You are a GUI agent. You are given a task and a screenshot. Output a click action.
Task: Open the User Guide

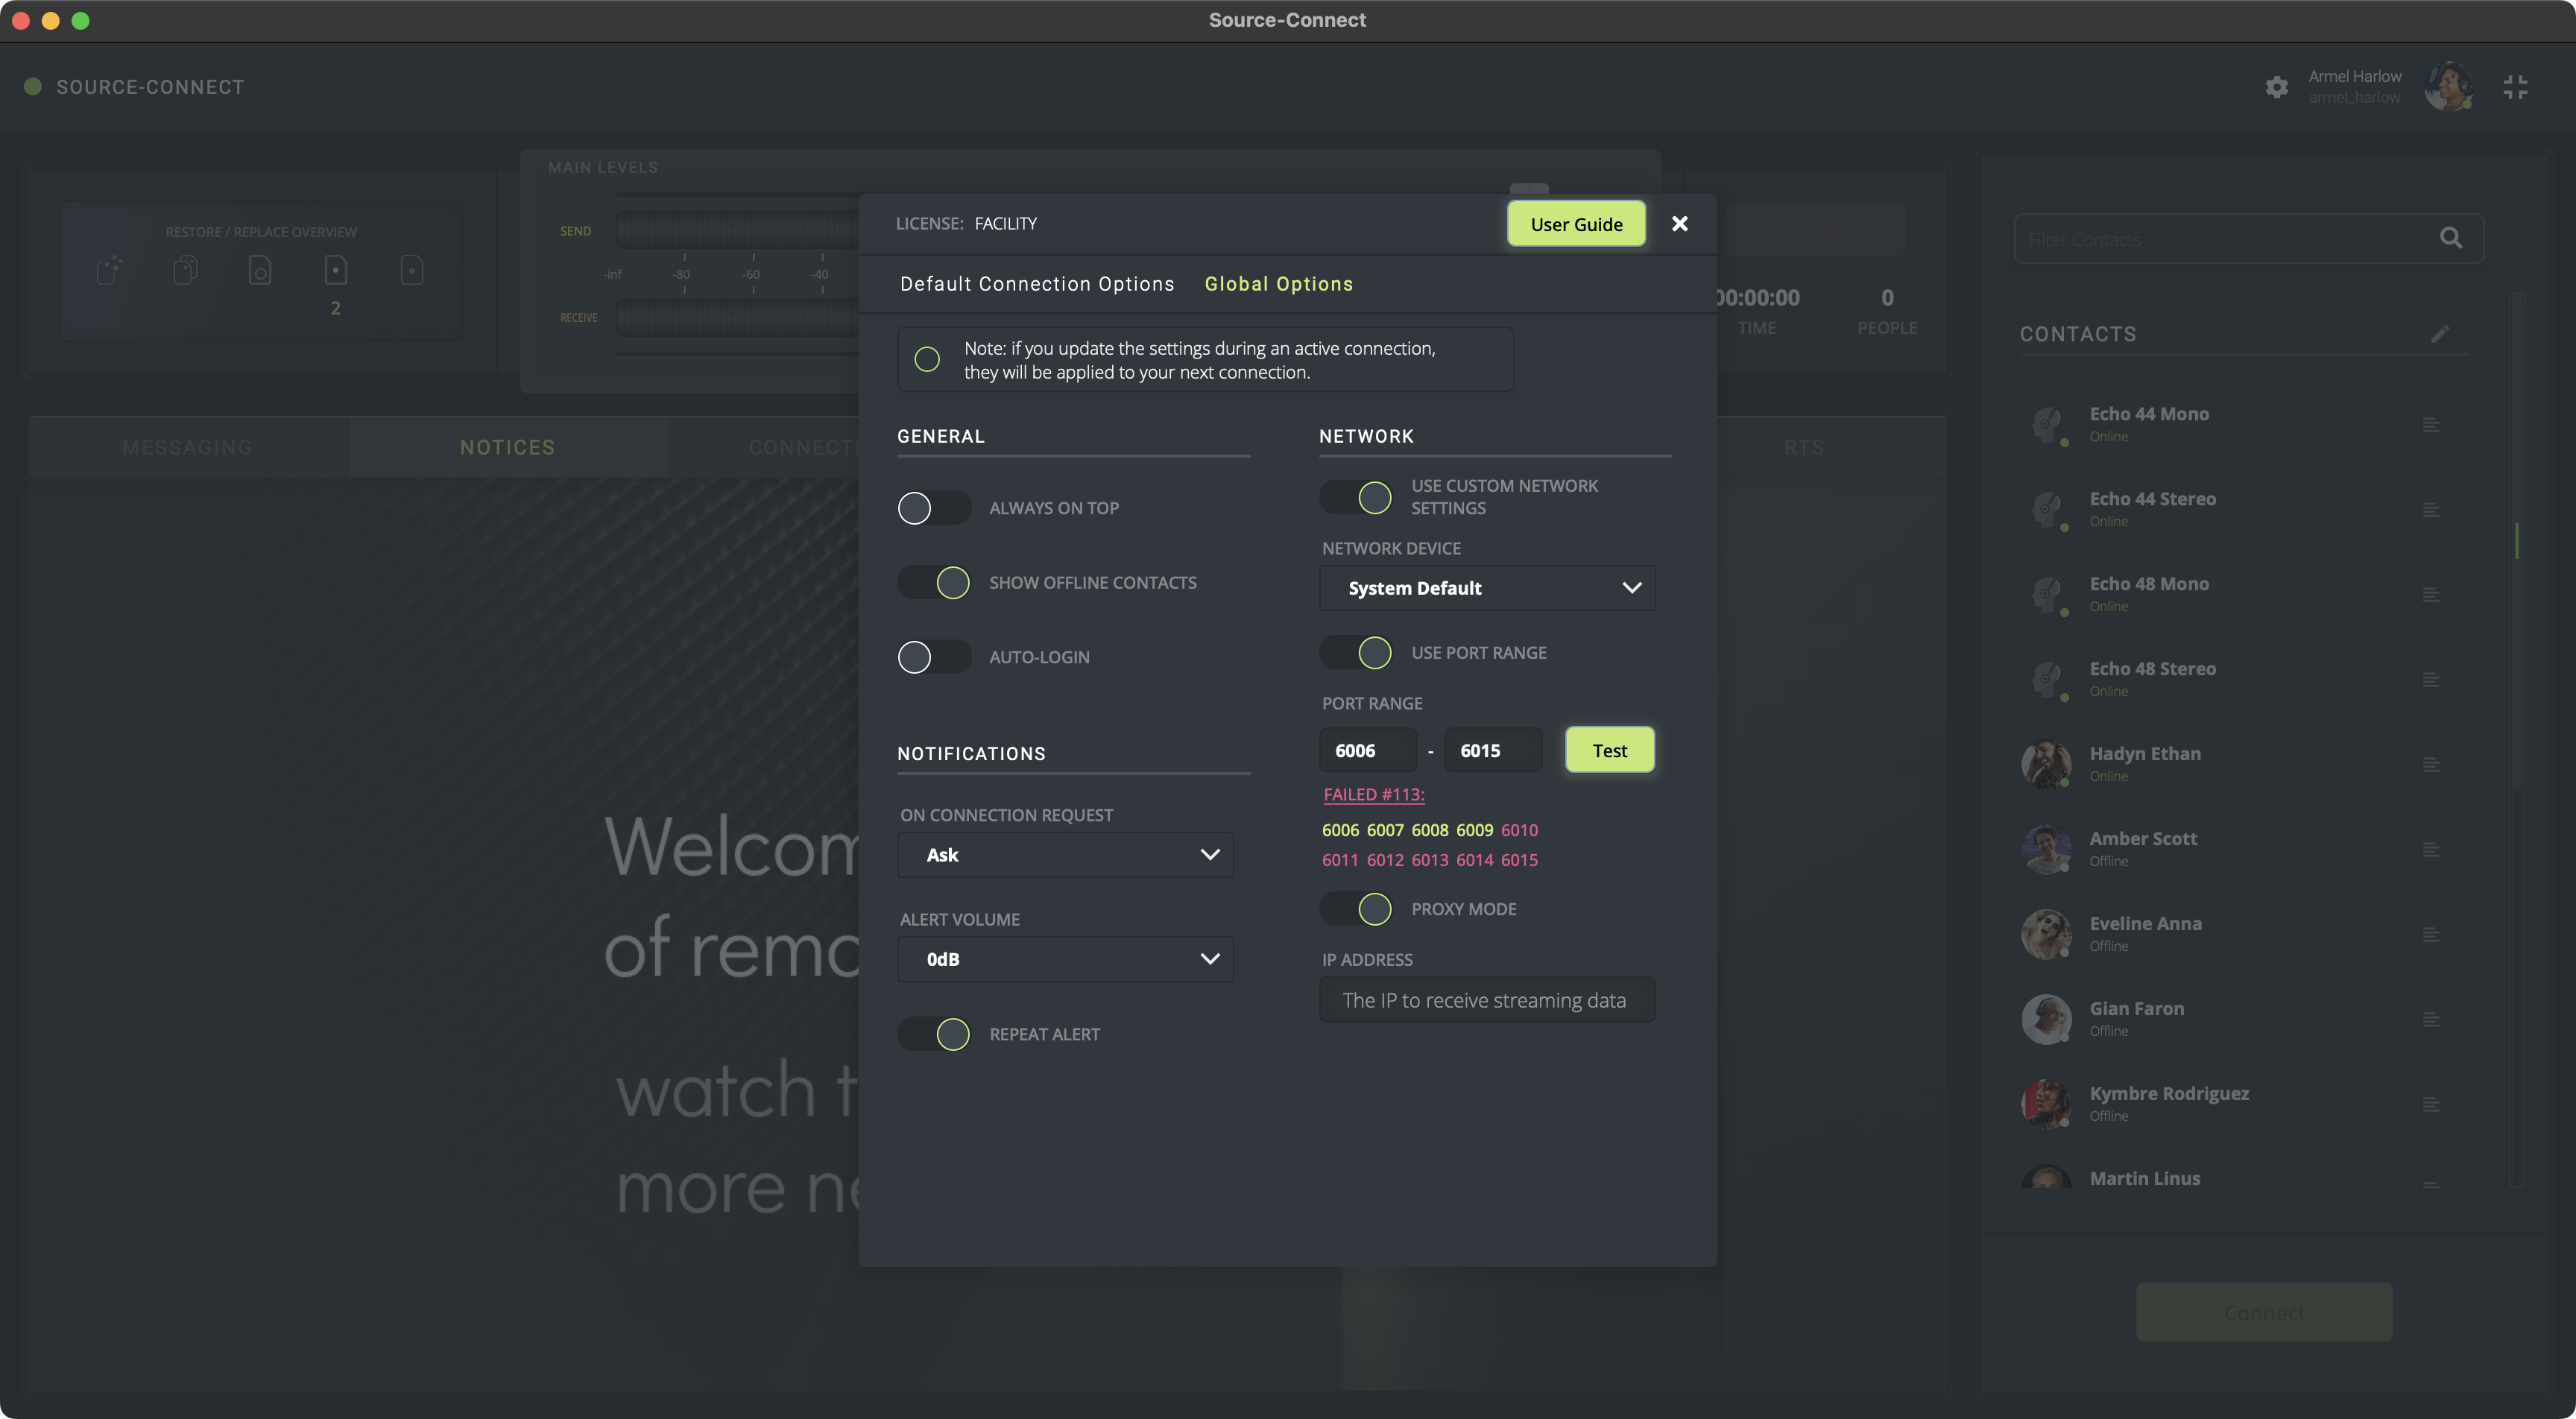[x=1576, y=224]
